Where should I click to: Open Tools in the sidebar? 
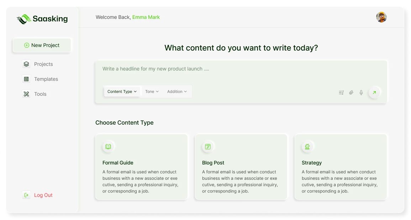point(40,94)
